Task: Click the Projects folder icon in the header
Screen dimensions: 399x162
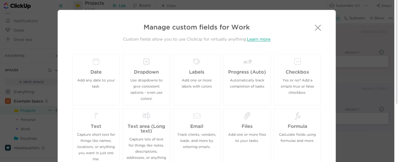Action: click(x=78, y=5)
